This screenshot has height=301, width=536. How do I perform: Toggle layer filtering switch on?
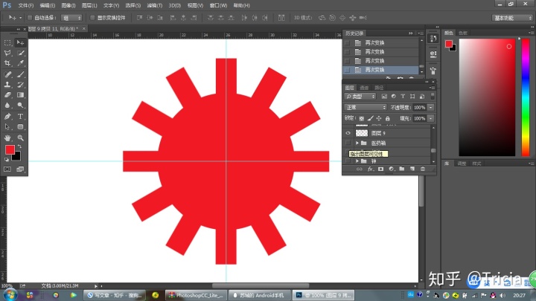(x=433, y=97)
